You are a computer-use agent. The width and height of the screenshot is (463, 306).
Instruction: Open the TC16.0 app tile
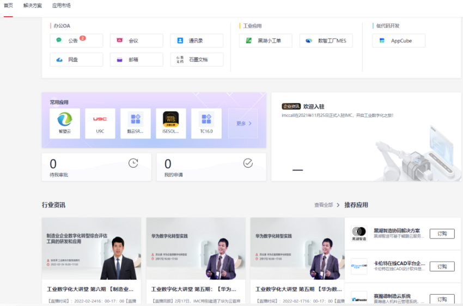pos(206,124)
